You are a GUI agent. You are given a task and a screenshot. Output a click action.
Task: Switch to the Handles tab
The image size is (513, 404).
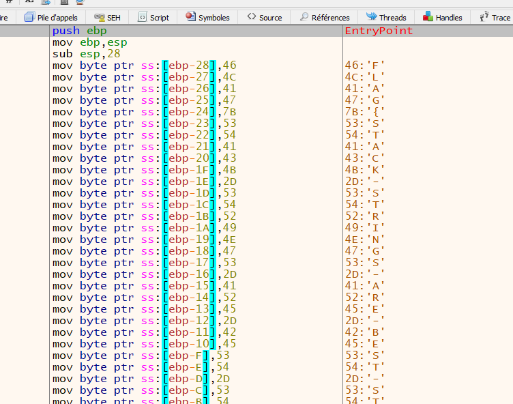[442, 17]
